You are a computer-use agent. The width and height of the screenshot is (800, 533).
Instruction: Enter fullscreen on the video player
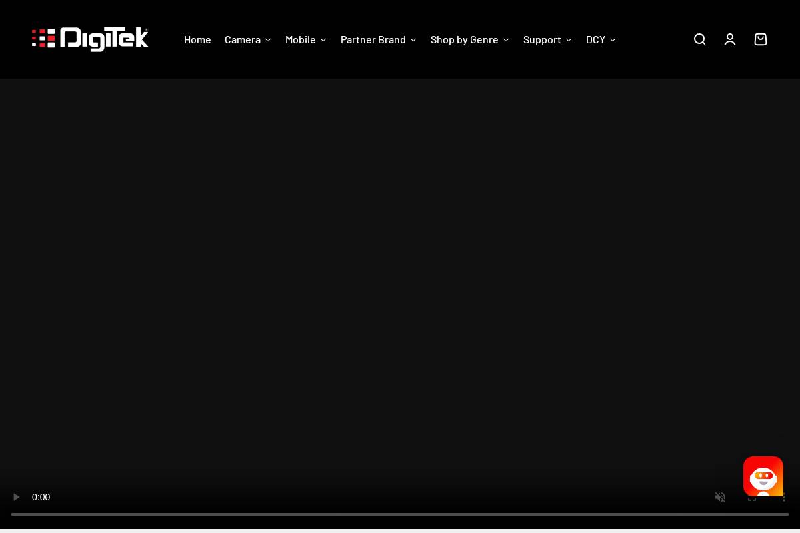point(752,497)
